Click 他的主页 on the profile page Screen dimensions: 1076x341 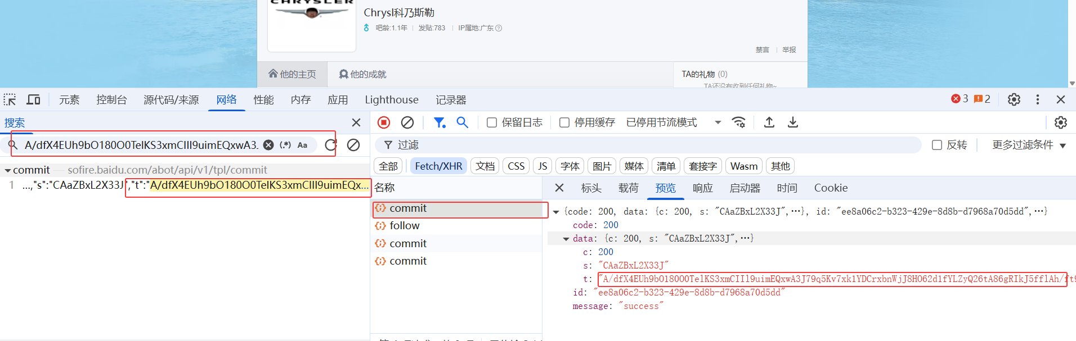click(x=292, y=74)
